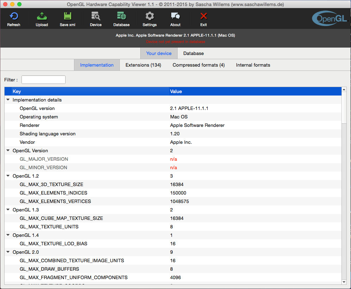The width and height of the screenshot is (351, 289).
Task: Upload the device report
Action: click(x=42, y=19)
